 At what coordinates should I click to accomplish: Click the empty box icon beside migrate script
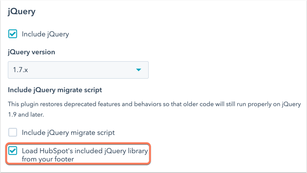13,132
